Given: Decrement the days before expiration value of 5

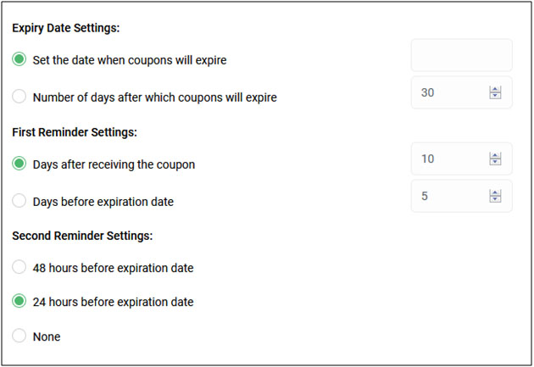Looking at the screenshot, I should pos(495,199).
